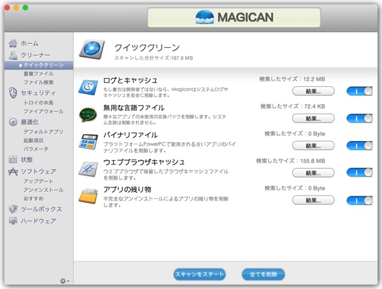
Task: Click the Optimization gauge icon in sidebar
Action: pyautogui.click(x=13, y=122)
